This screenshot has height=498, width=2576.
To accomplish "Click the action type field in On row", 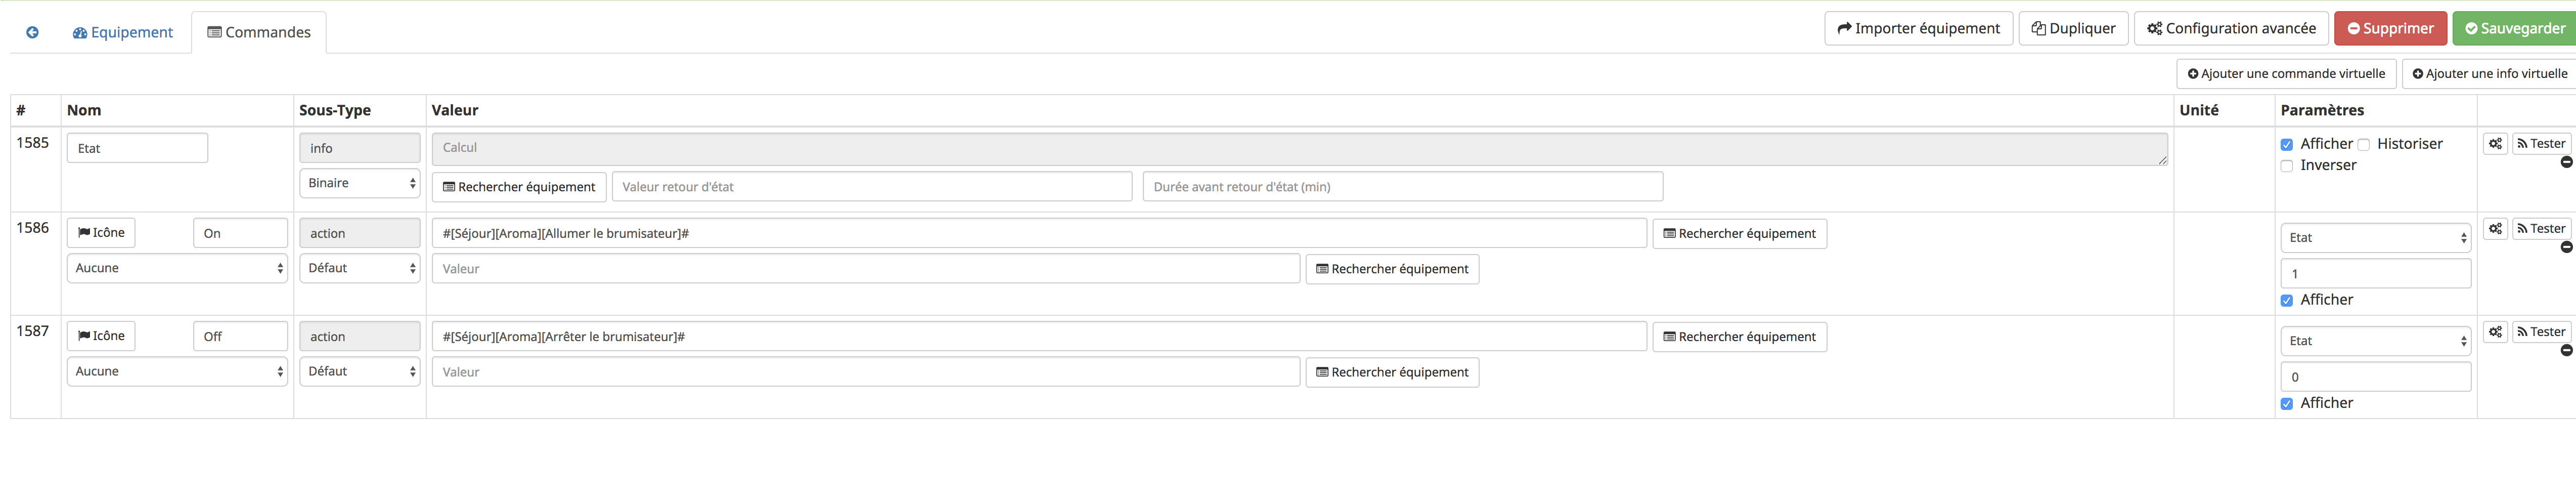I will pyautogui.click(x=360, y=233).
